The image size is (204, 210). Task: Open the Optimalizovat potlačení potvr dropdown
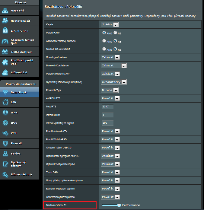pos(110,164)
